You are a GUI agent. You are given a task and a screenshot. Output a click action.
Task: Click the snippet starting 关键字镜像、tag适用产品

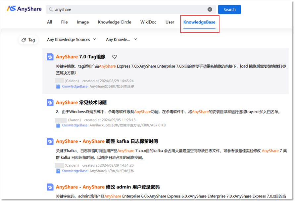click(x=171, y=69)
